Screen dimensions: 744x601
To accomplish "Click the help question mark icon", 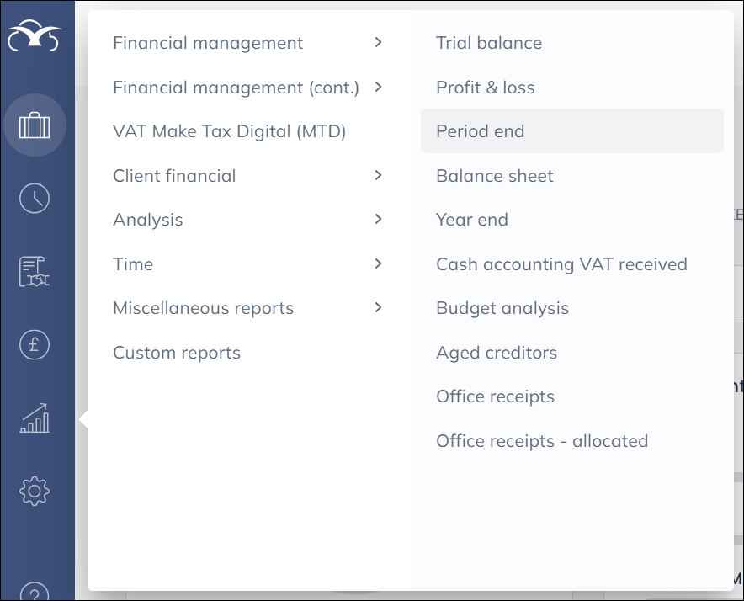I will 35,591.
